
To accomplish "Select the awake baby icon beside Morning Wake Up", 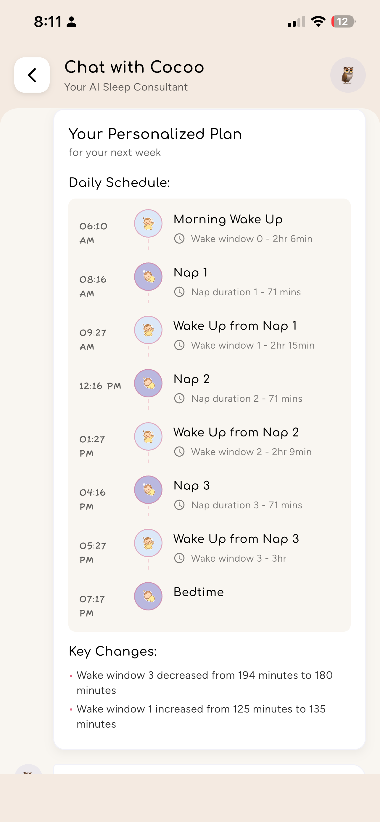I will point(148,224).
